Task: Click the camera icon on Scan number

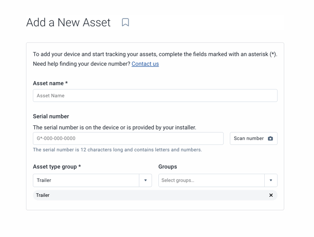Action: pyautogui.click(x=270, y=139)
